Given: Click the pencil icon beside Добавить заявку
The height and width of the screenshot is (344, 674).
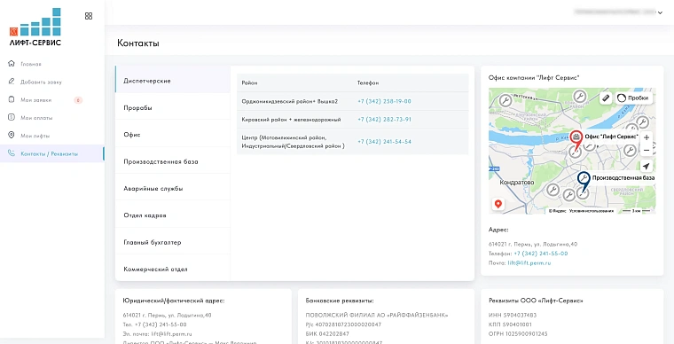Looking at the screenshot, I should [x=12, y=82].
